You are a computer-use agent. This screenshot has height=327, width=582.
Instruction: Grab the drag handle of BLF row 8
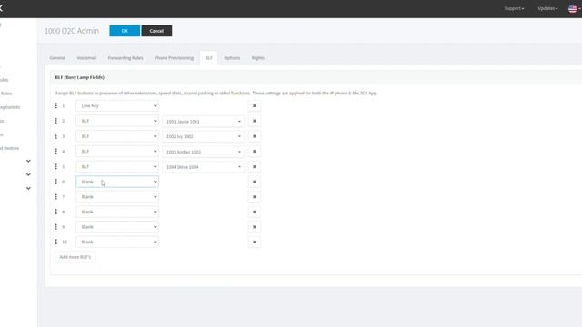click(56, 212)
